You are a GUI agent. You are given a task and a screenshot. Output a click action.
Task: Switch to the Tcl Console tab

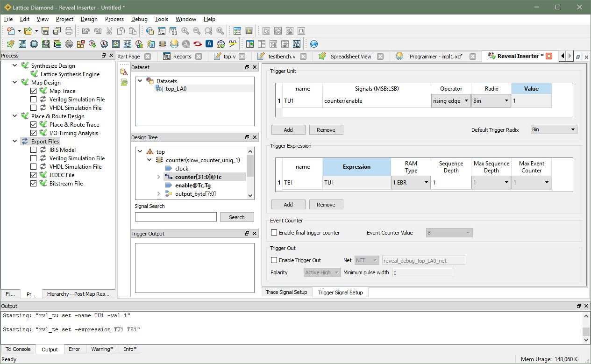pos(18,349)
